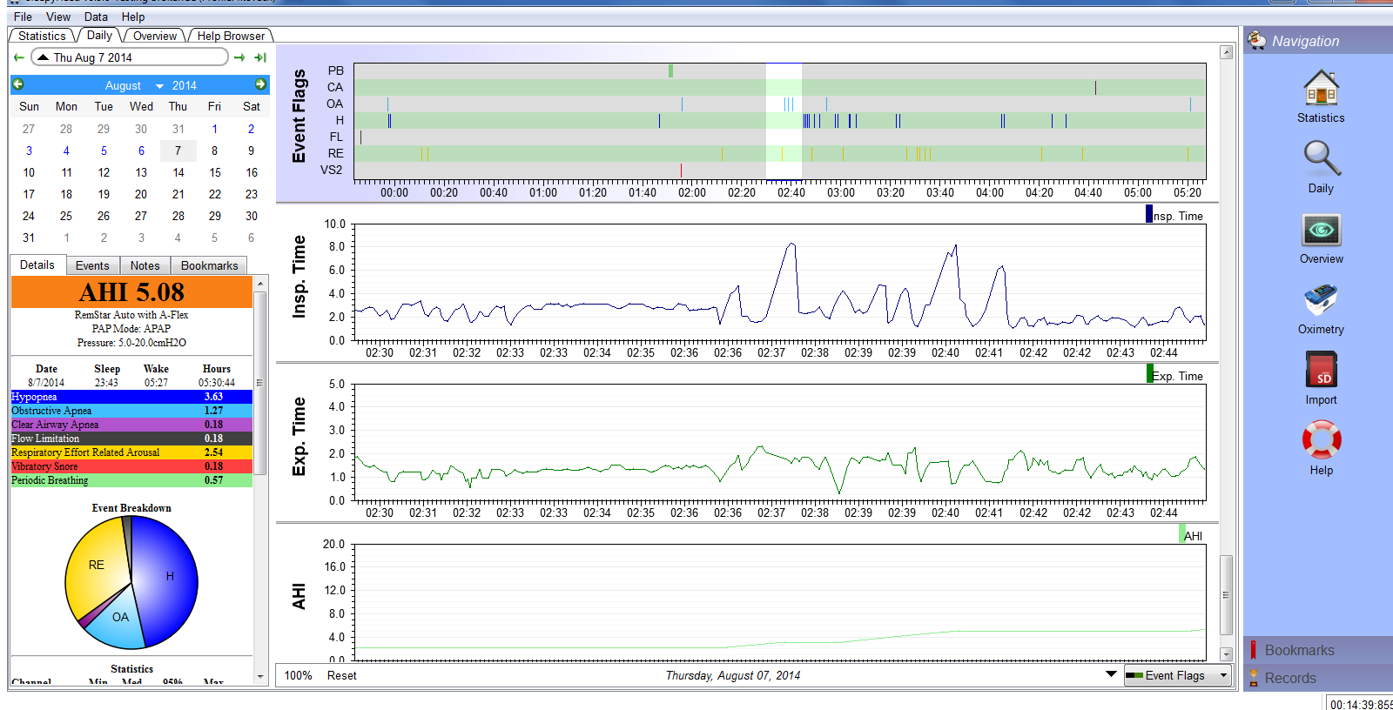Click the Flow Limitation dark row
This screenshot has height=710, width=1393.
(x=131, y=439)
